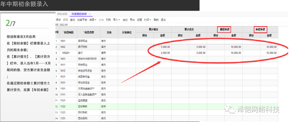Run 试算平衡 trial balance check
Viewport: 289px width, 122px height.
82,20
